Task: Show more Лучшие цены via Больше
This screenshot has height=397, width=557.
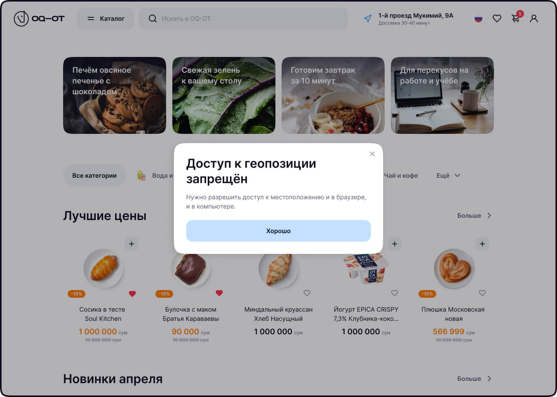Action: coord(474,215)
